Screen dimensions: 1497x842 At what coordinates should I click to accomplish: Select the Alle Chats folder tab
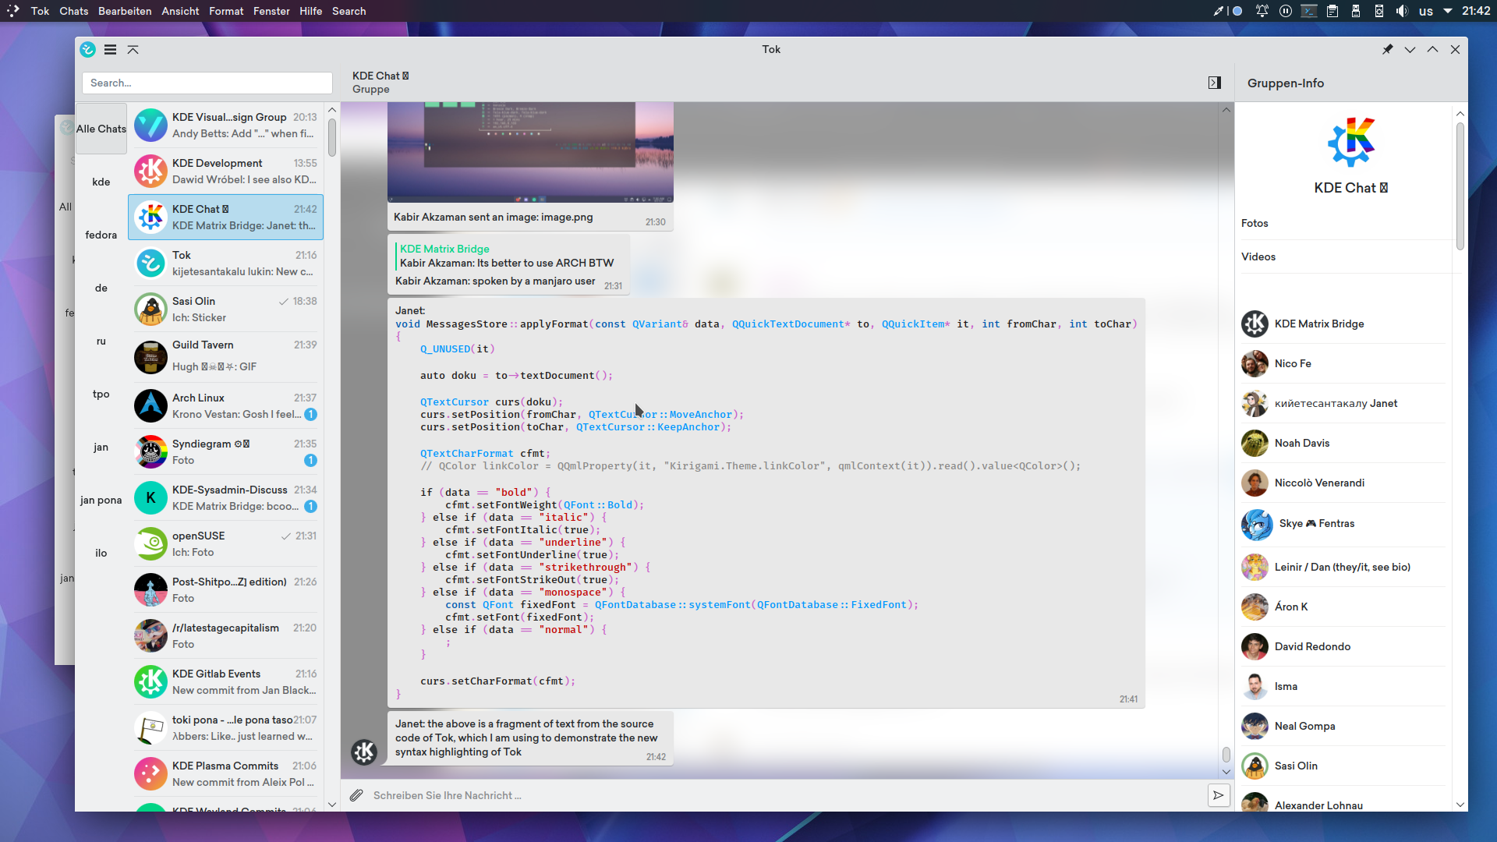tap(101, 129)
